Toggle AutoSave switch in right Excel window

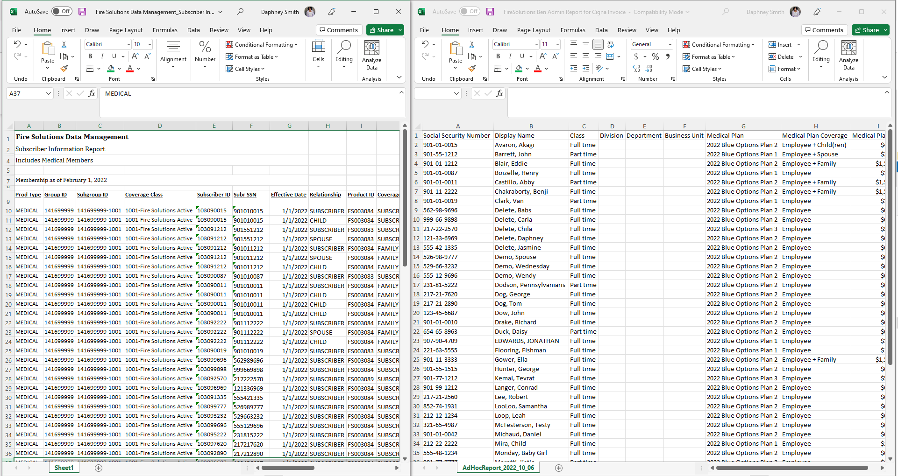pyautogui.click(x=470, y=12)
